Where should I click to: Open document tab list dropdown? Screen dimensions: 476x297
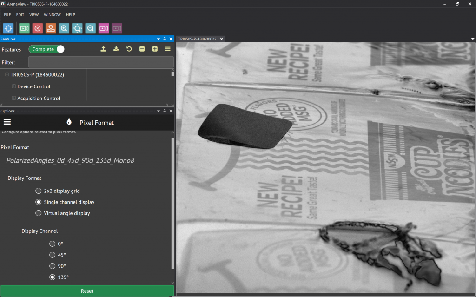pyautogui.click(x=473, y=39)
